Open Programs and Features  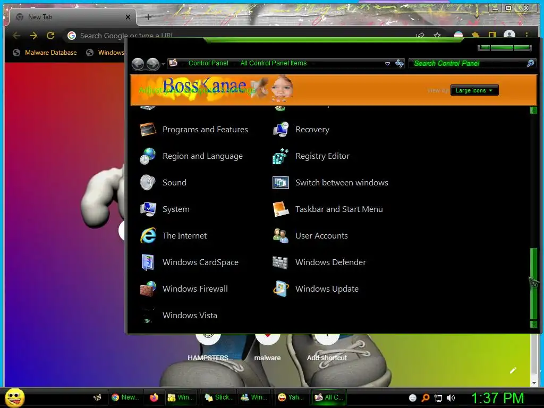click(x=194, y=130)
